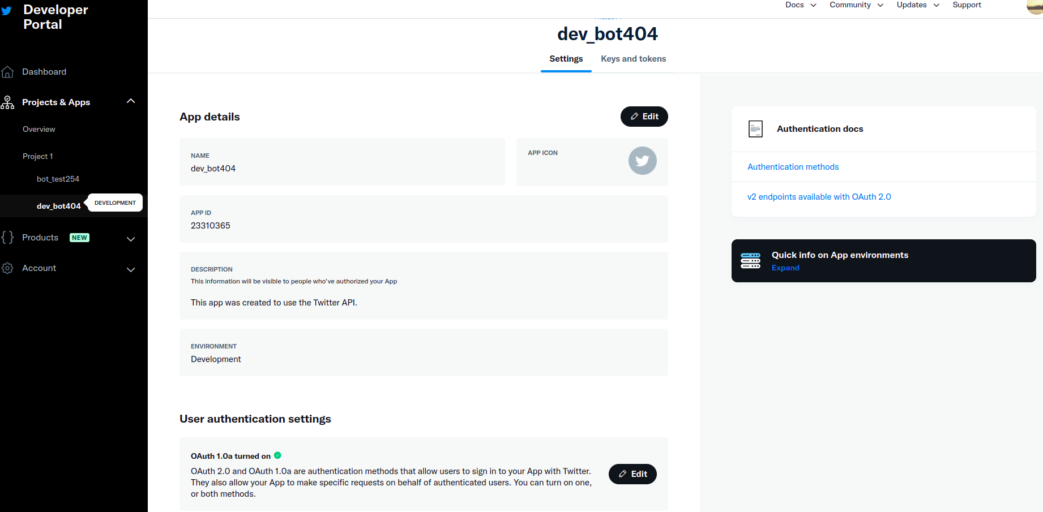
Task: Click the Twitter bird logo in the sidebar header
Action: (7, 10)
